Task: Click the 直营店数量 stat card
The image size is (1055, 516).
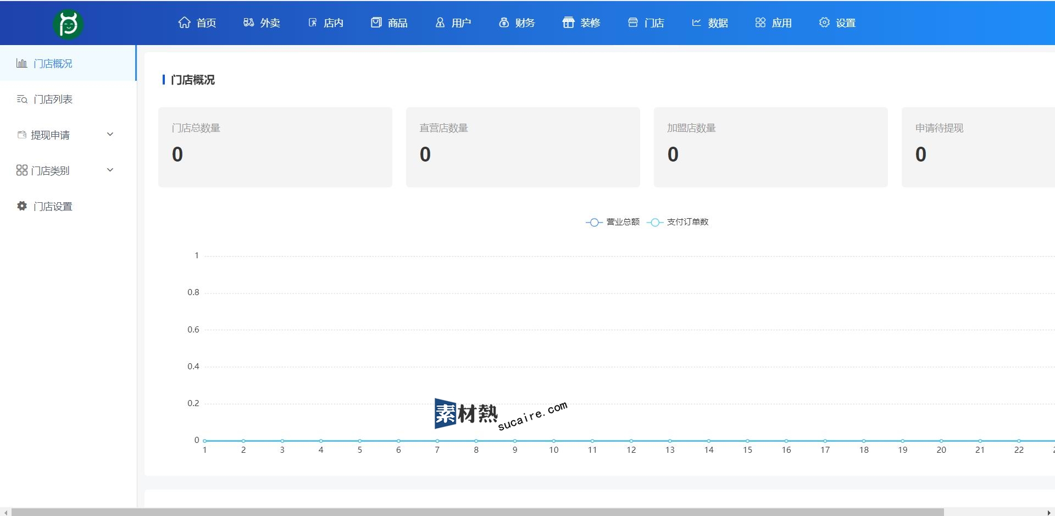Action: [x=523, y=147]
